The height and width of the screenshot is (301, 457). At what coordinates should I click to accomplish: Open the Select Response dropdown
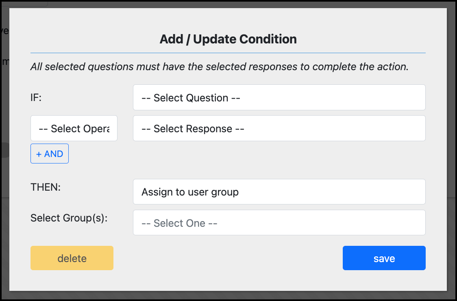279,129
